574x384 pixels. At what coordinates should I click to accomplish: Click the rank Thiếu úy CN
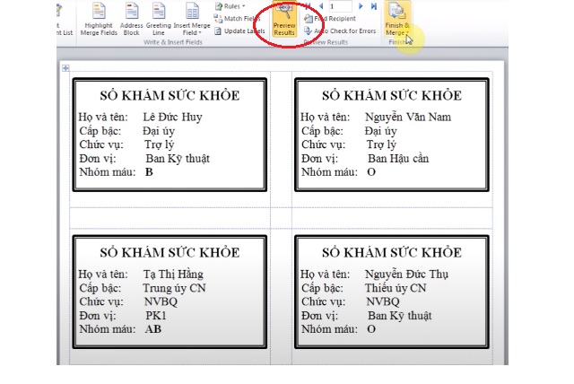(396, 288)
